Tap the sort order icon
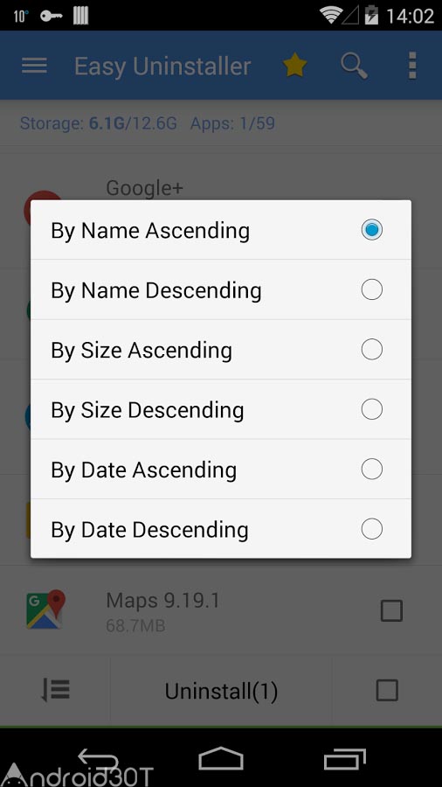This screenshot has width=442, height=787. tap(55, 691)
